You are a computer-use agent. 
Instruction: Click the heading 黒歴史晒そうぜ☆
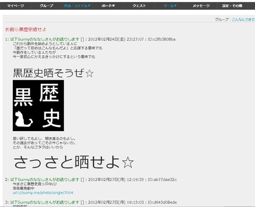coord(53,73)
